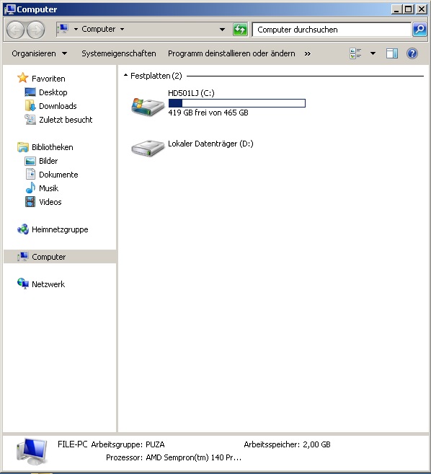Screen dimensions: 431x474
Task: Select the Lokaler Datenträger (D:) drive icon
Action: pos(148,148)
